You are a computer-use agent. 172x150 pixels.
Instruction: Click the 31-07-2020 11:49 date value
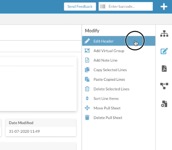(x=25, y=131)
